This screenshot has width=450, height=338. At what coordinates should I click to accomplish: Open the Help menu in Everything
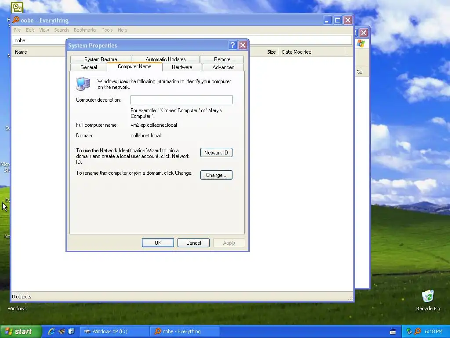pos(122,30)
